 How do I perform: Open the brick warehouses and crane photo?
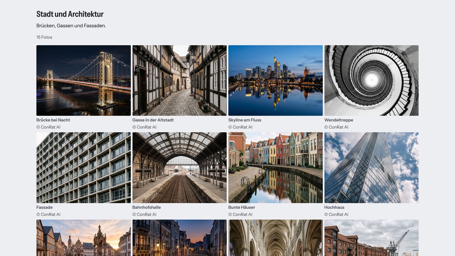click(x=371, y=238)
